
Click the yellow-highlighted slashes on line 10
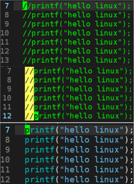click(29, 98)
